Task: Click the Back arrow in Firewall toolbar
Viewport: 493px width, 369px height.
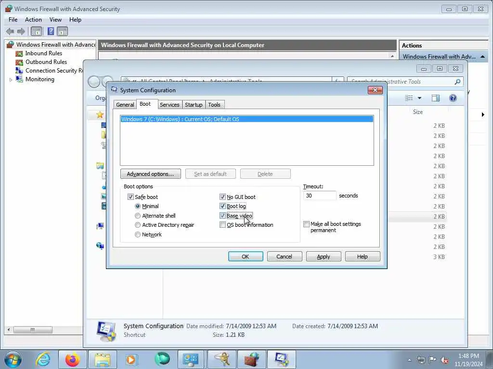Action: (10, 31)
